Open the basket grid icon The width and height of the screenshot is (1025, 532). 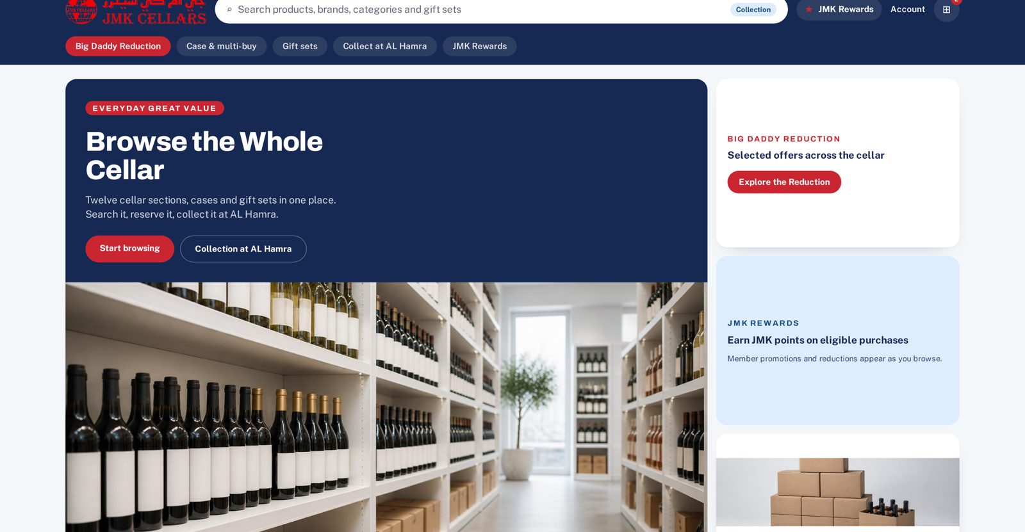(x=946, y=10)
